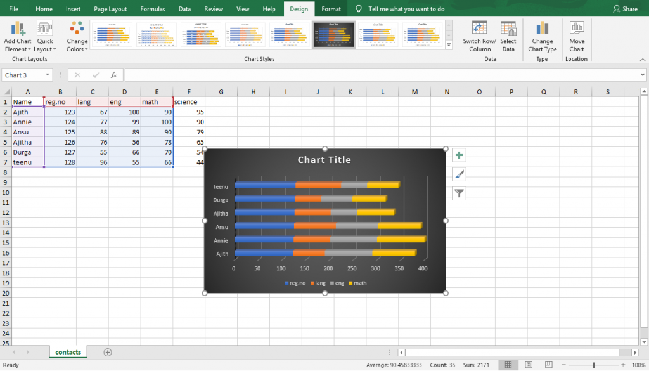
Task: Open the Review ribbon tab
Action: click(214, 9)
